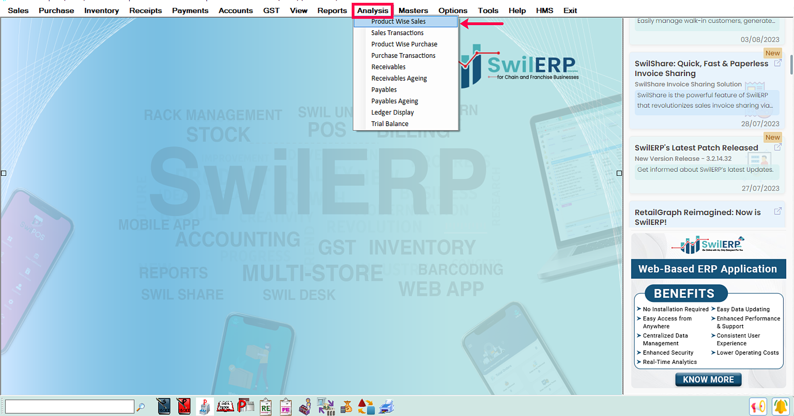The width and height of the screenshot is (794, 416).
Task: Click the magnifying glass search icon
Action: pyautogui.click(x=141, y=407)
